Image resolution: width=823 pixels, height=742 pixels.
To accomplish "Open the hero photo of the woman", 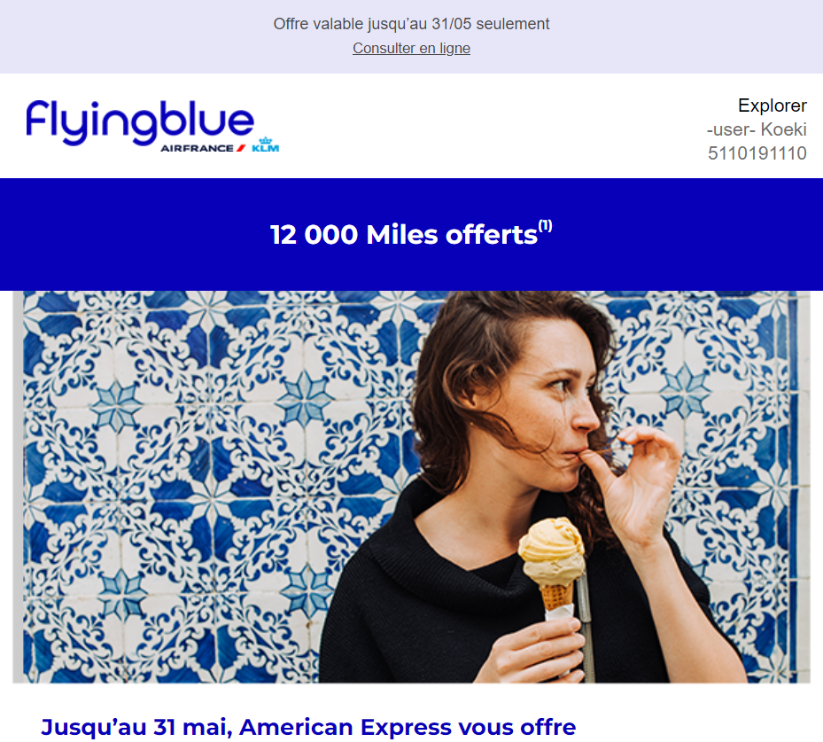I will pos(411,487).
